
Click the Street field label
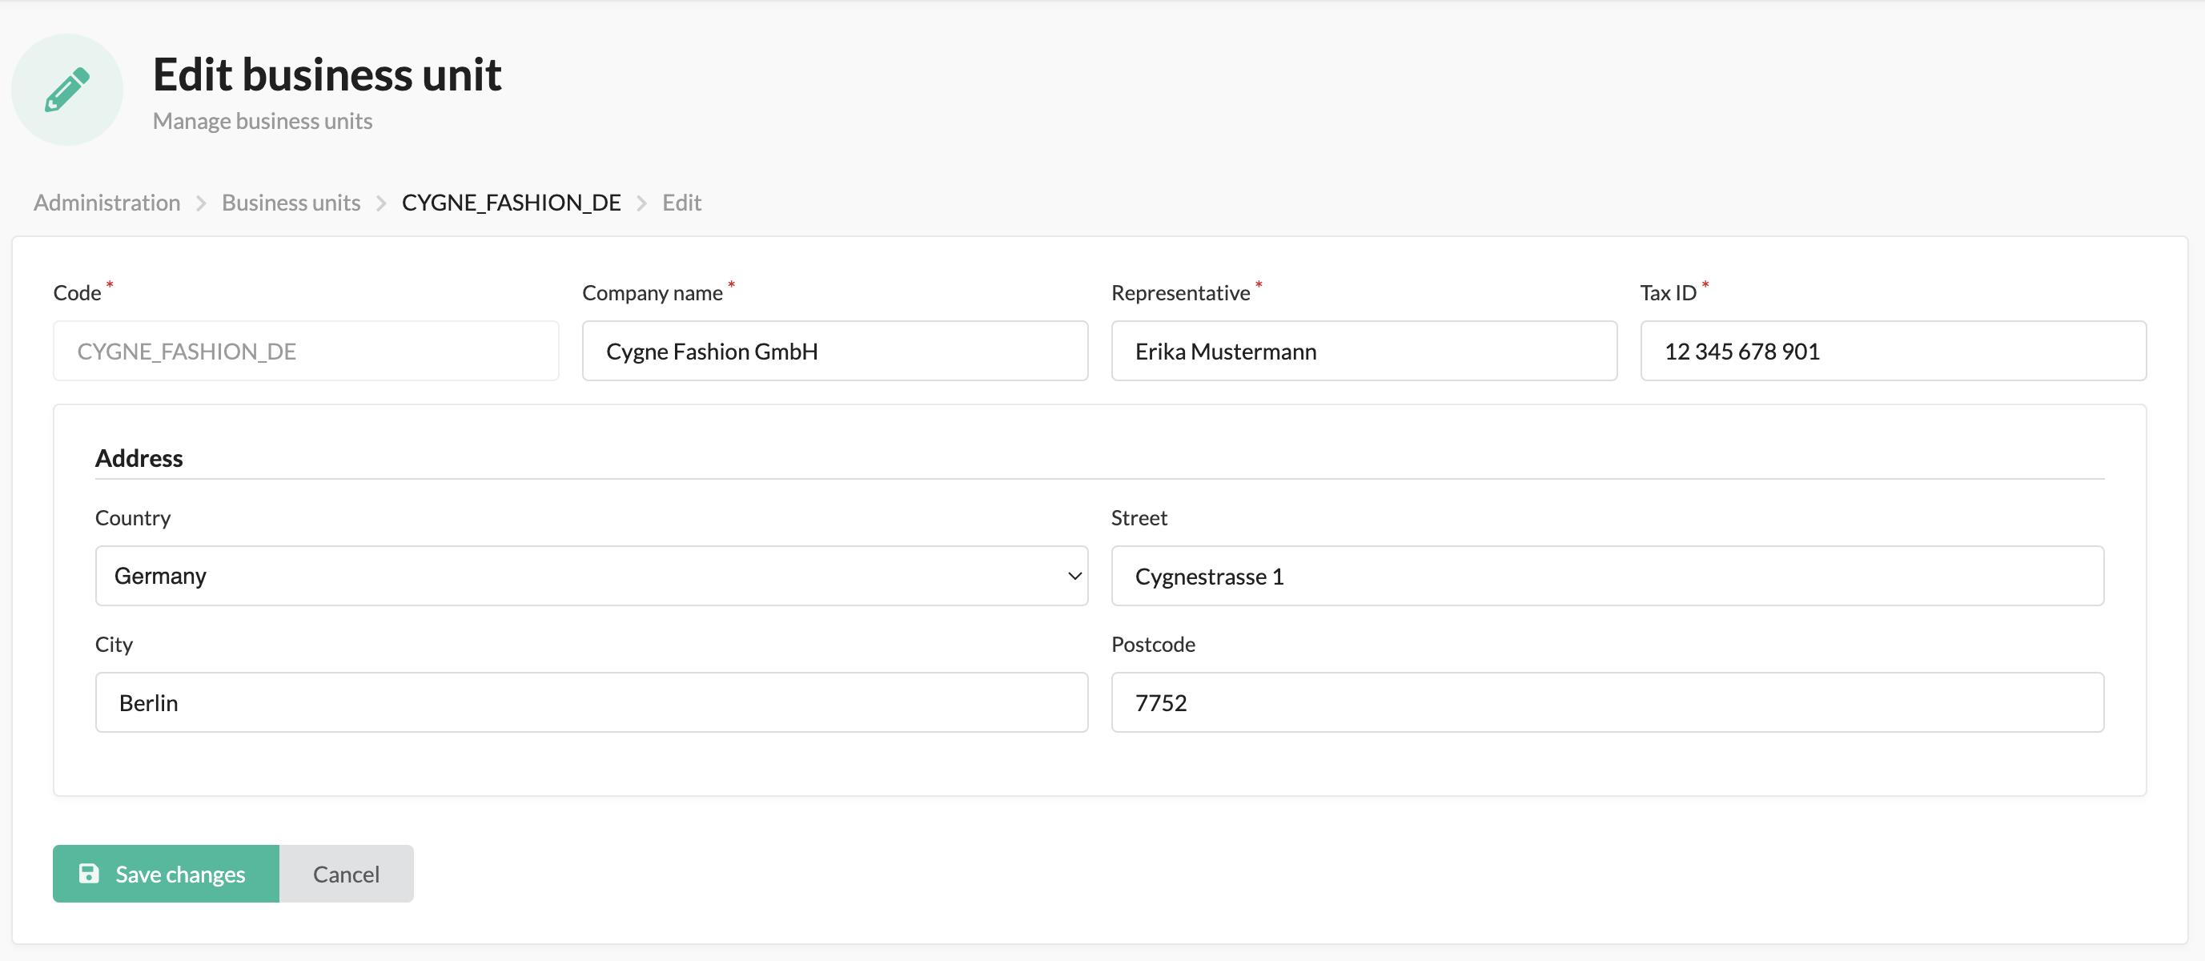coord(1139,517)
